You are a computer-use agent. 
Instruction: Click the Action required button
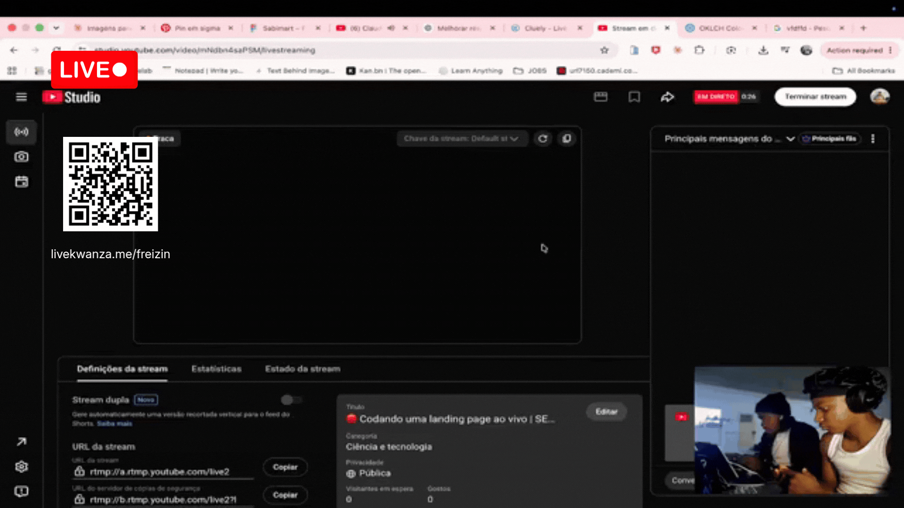(855, 50)
